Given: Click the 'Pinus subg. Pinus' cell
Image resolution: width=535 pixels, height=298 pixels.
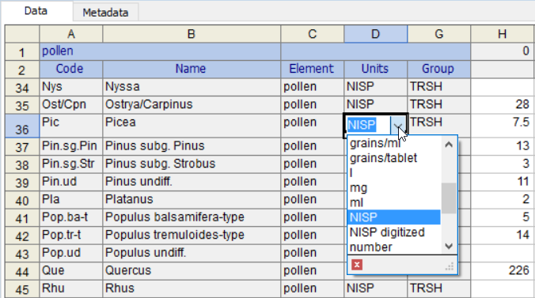Looking at the screenshot, I should [x=192, y=146].
